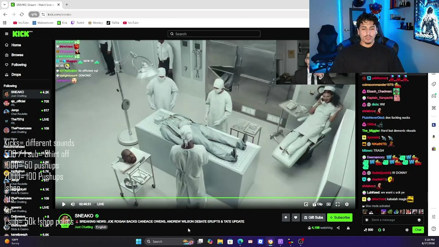Subscribe to SNEAKO's channel
439x247 pixels.
340,217
